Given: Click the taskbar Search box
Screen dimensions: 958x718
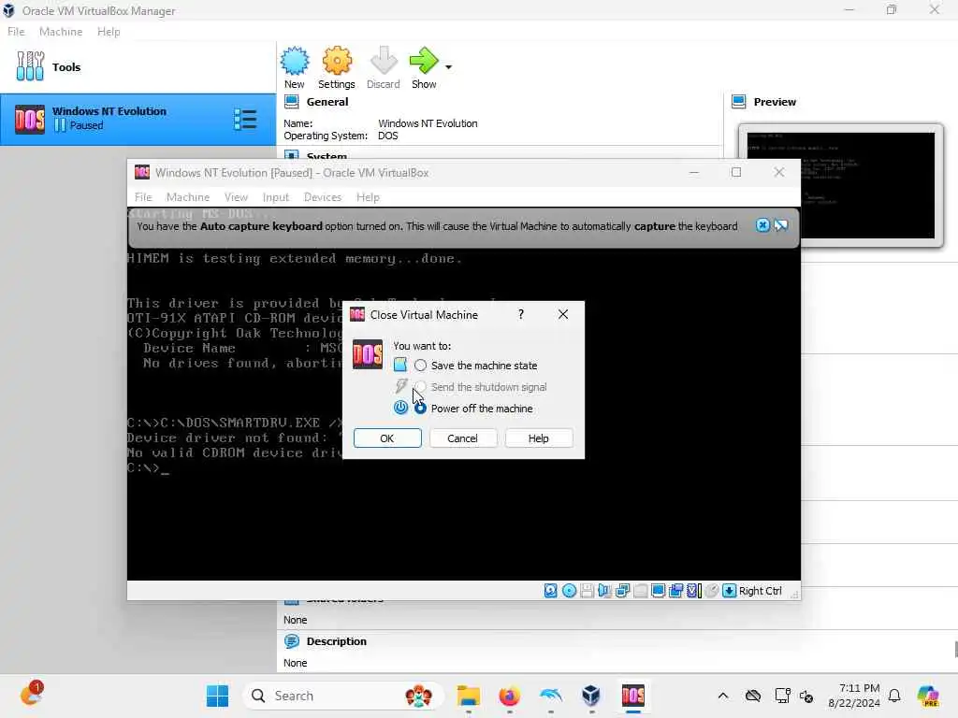Looking at the screenshot, I should coord(342,696).
